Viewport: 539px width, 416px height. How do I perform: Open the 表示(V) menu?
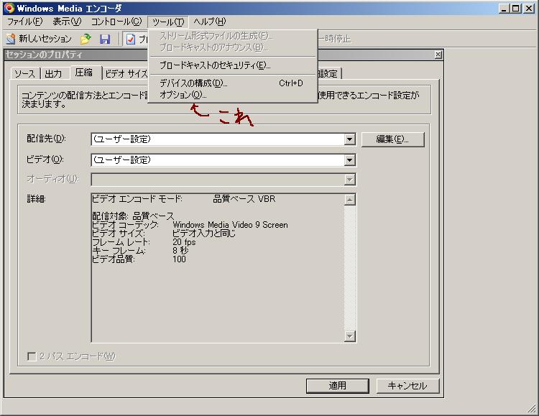[x=67, y=22]
